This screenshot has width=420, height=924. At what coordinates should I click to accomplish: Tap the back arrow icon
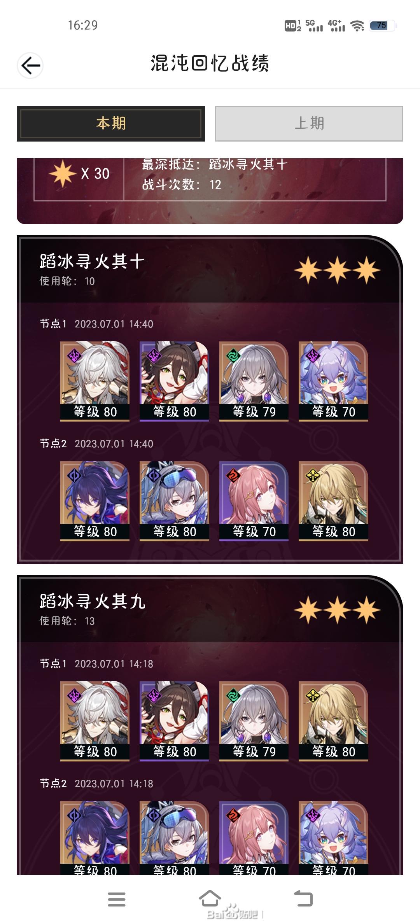[x=30, y=65]
